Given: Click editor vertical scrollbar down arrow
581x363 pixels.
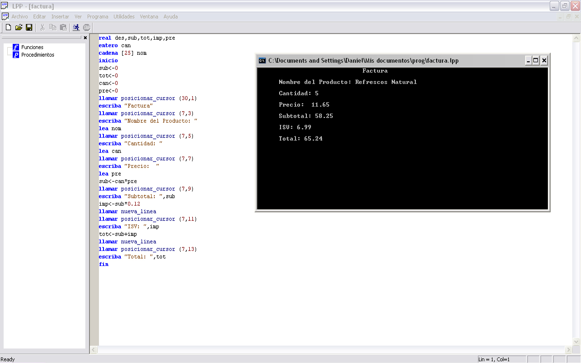Looking at the screenshot, I should (577, 342).
